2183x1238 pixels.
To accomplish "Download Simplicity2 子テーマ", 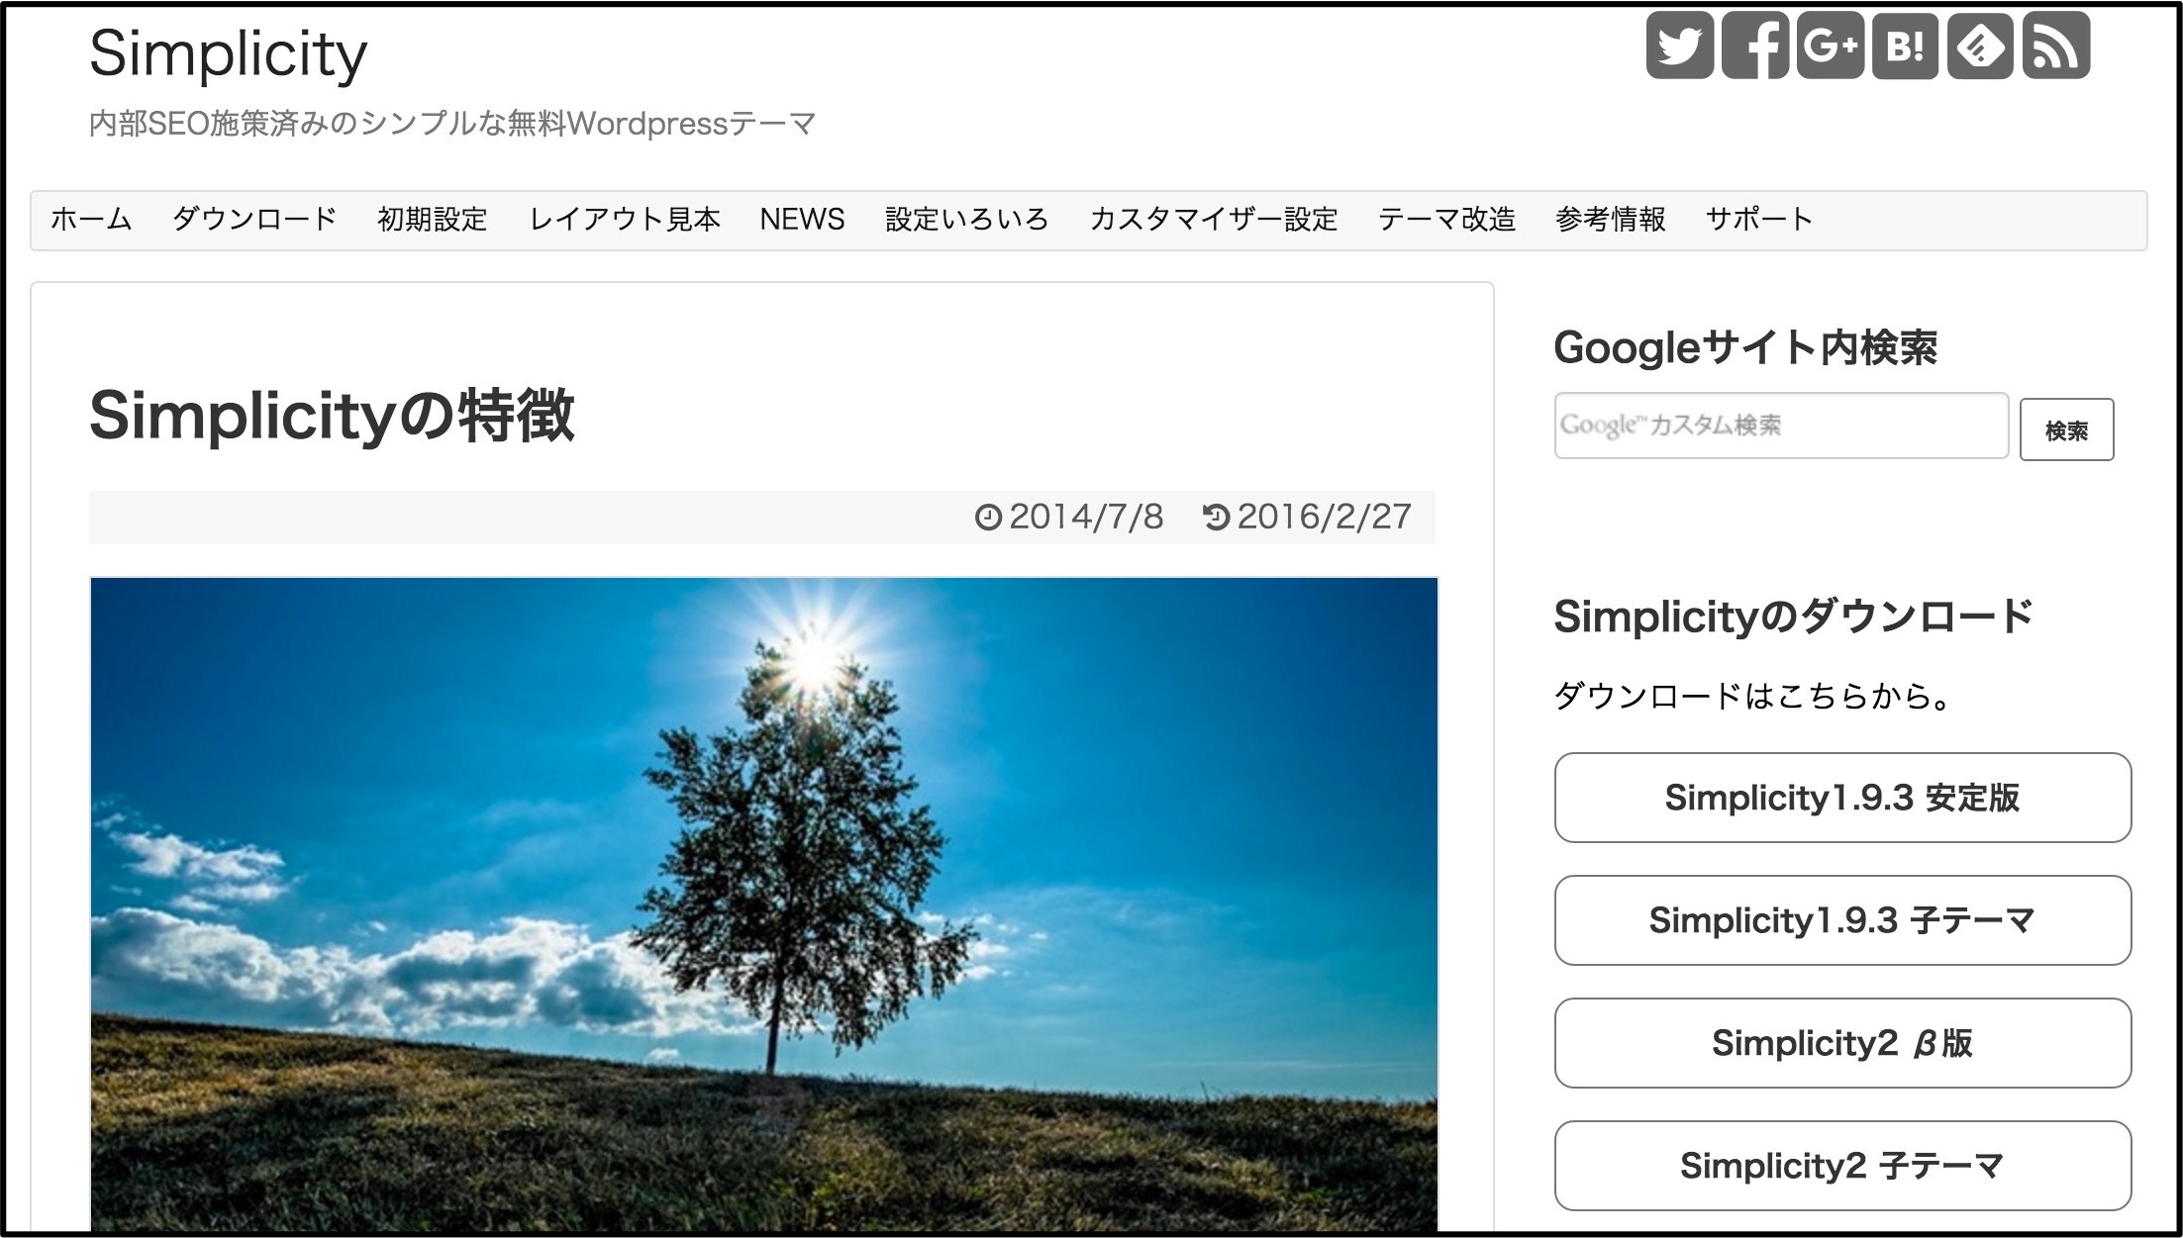I will pos(1842,1166).
